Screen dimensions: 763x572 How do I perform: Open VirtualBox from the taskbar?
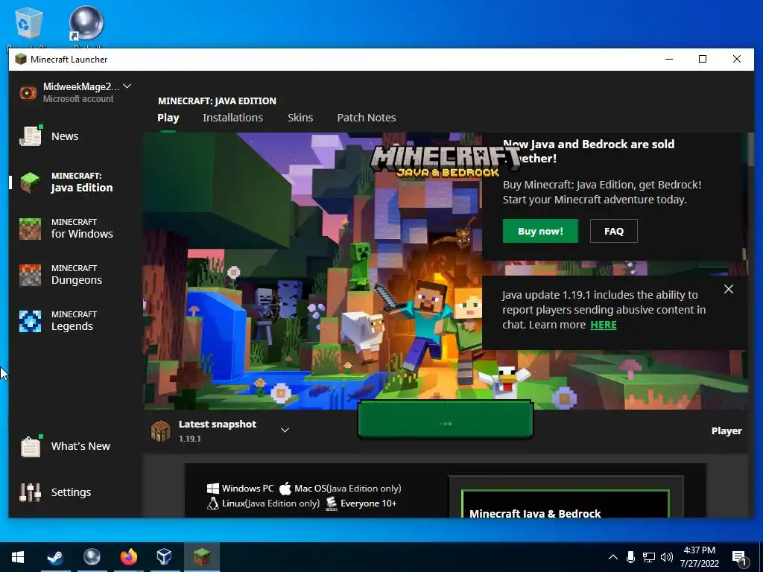[165, 556]
